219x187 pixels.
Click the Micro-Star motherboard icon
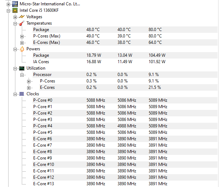coord(15,4)
